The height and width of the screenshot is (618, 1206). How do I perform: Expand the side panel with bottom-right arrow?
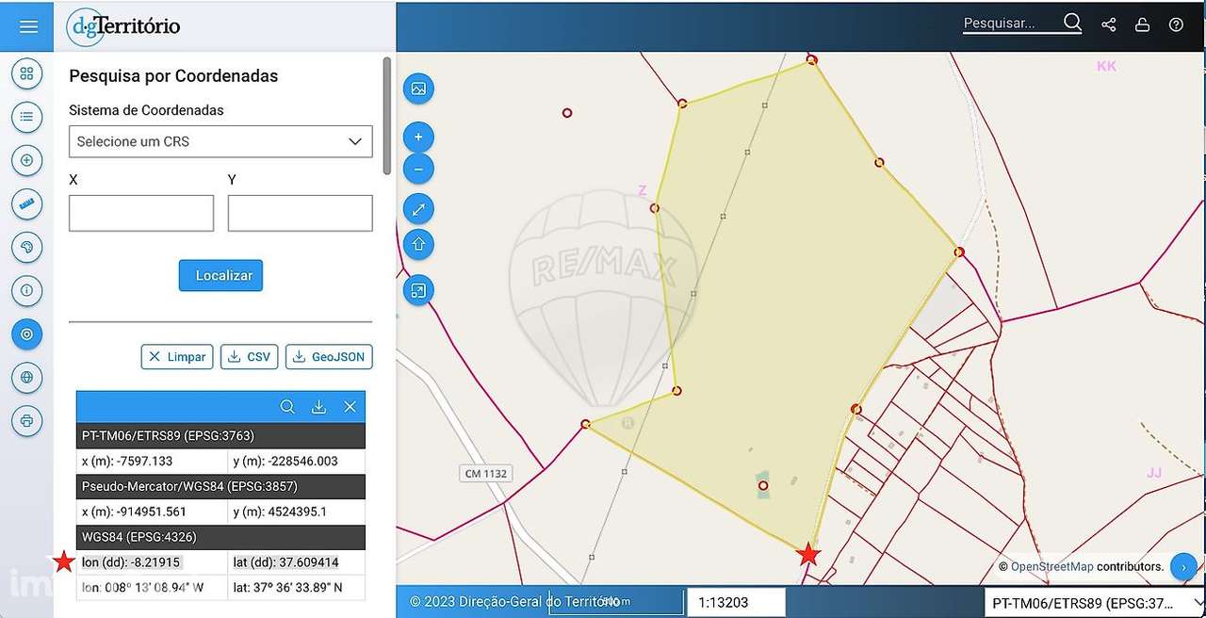coord(1183,567)
